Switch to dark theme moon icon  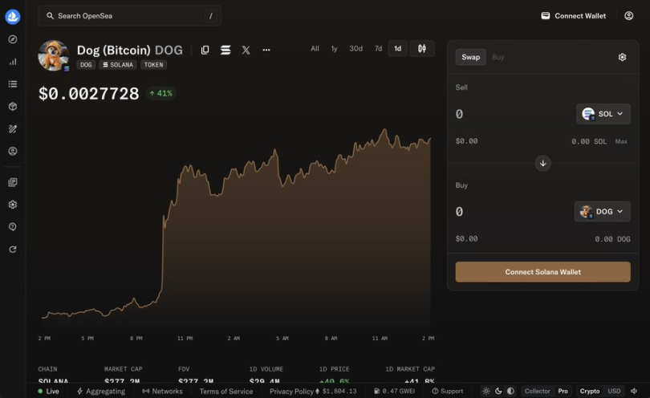click(x=498, y=391)
